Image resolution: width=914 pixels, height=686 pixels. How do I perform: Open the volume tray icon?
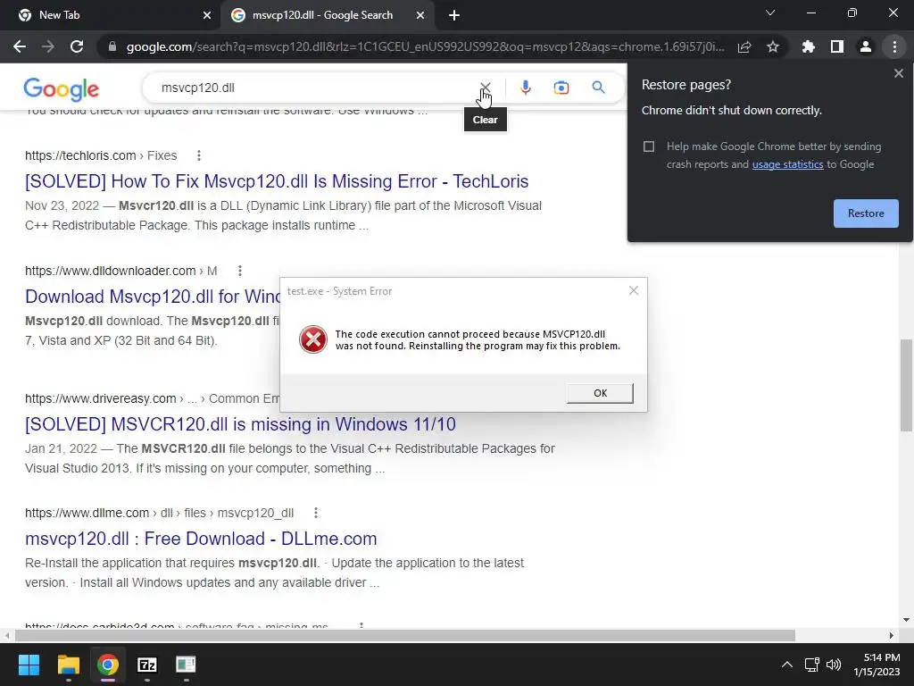[834, 665]
